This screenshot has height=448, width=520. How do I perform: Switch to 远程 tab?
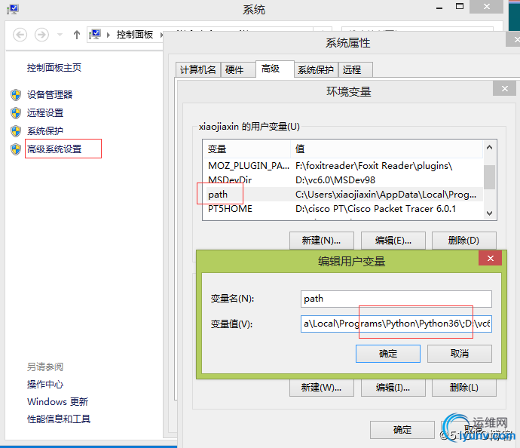pos(355,69)
